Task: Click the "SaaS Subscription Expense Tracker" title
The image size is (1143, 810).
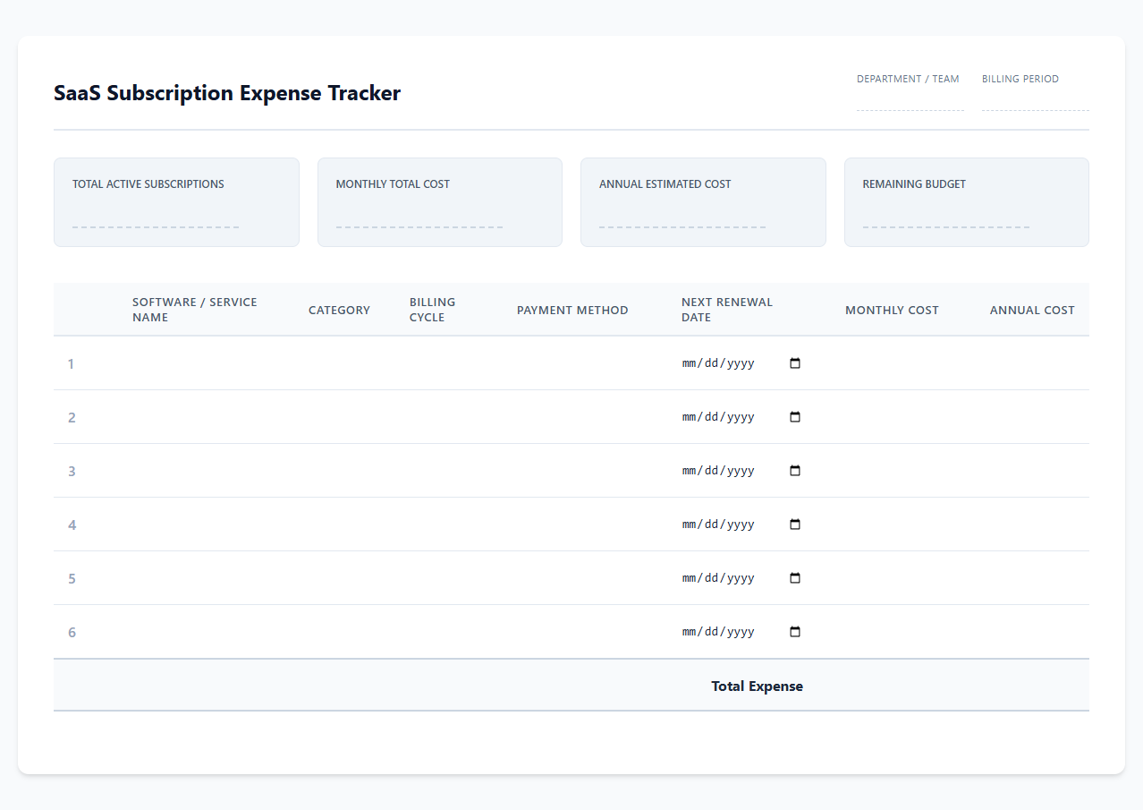Action: (227, 93)
